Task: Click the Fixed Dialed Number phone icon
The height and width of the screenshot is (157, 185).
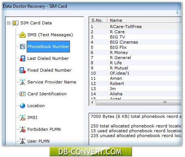Action: tap(23, 70)
